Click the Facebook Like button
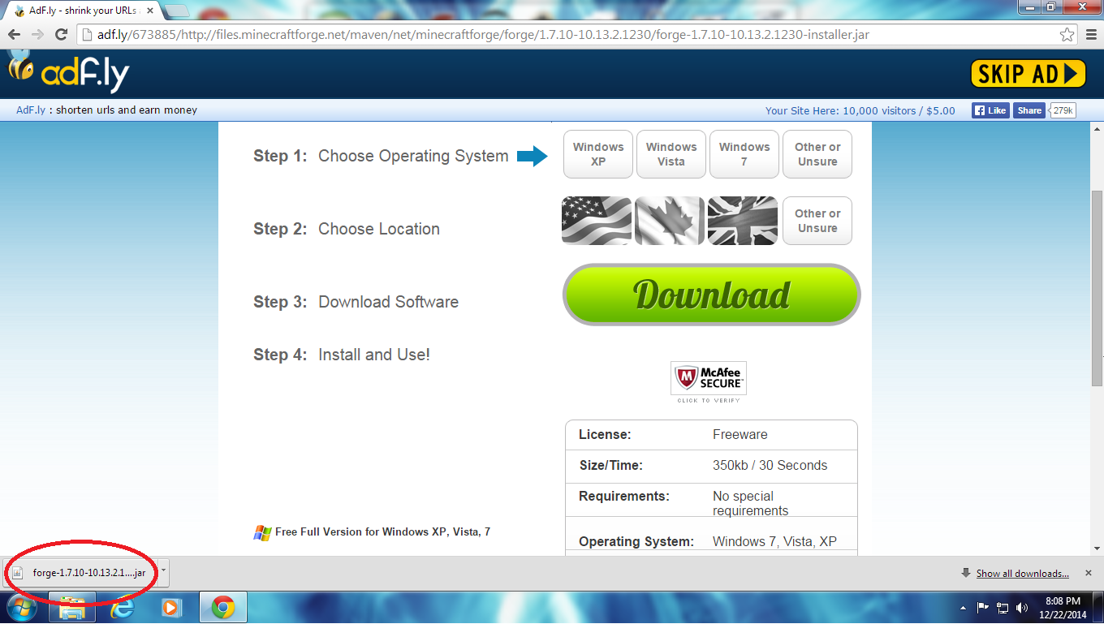Image resolution: width=1104 pixels, height=624 pixels. [x=990, y=110]
